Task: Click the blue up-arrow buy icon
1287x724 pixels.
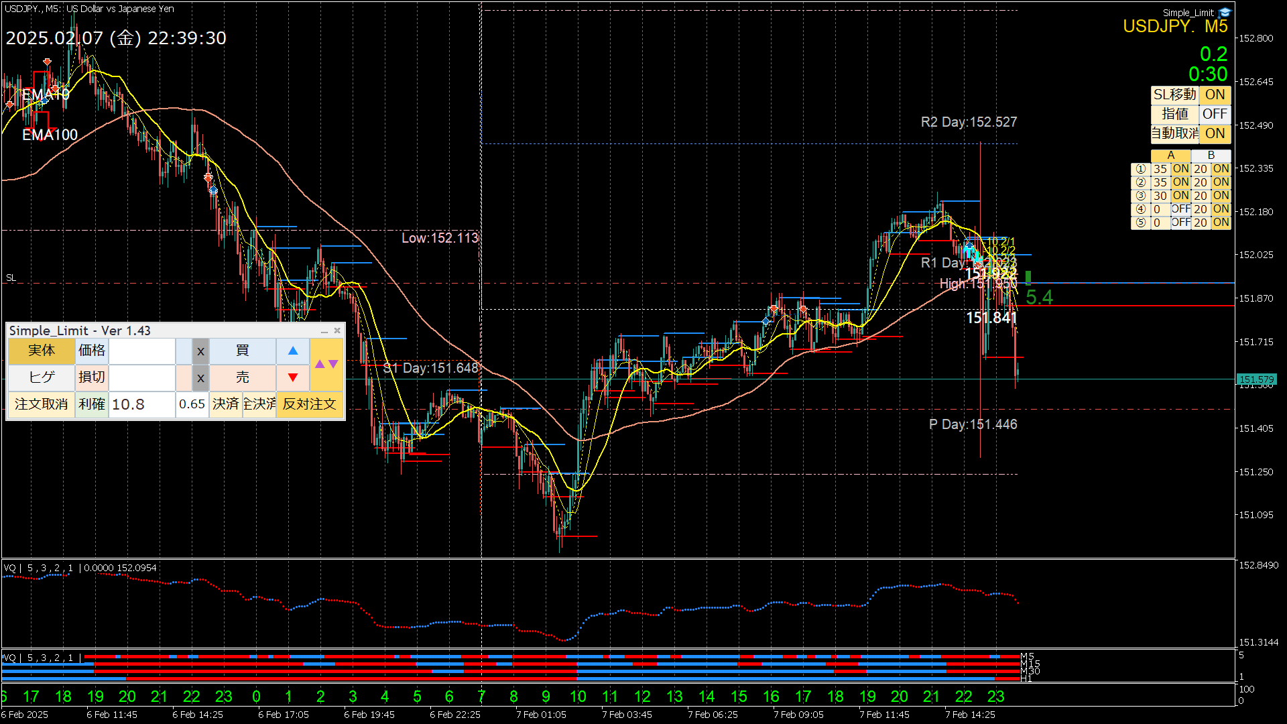Action: (293, 351)
